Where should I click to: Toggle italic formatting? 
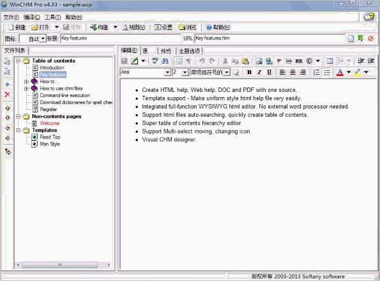click(x=259, y=72)
